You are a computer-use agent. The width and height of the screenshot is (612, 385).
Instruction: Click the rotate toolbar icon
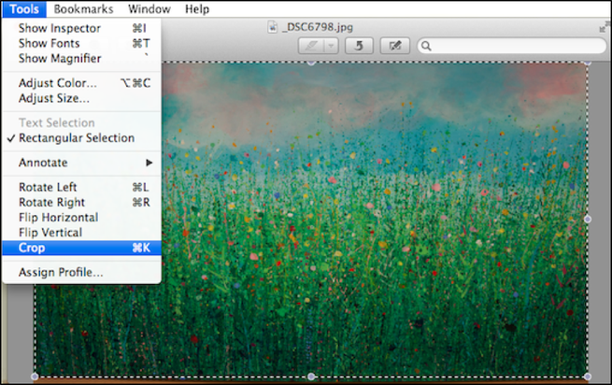(x=359, y=46)
